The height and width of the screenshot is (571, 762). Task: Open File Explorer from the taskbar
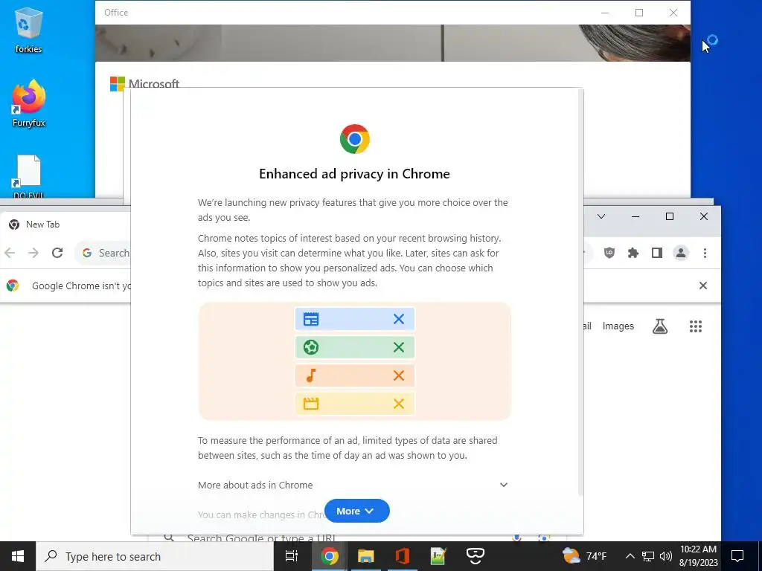366,556
